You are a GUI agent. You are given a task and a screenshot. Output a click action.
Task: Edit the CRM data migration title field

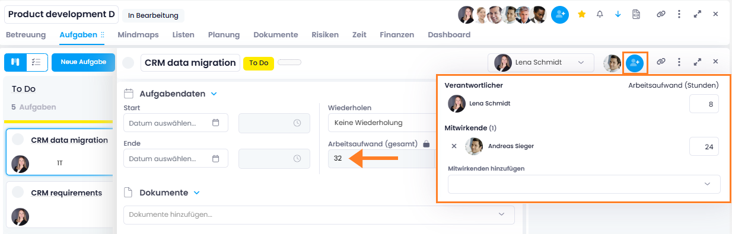[190, 63]
